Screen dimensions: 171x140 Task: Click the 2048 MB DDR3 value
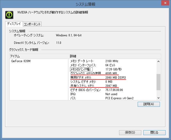pyautogui.click(x=115, y=78)
